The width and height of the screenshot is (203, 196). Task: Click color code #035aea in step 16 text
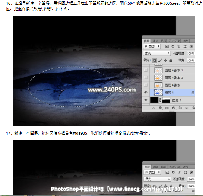171,3
